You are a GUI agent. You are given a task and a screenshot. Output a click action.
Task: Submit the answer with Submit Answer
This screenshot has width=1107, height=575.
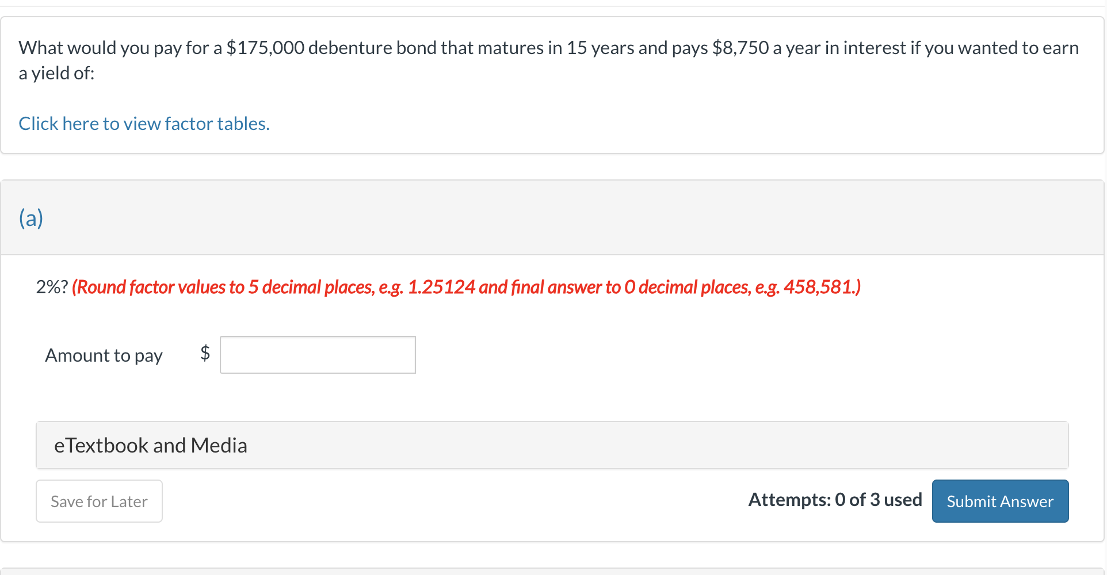[x=1000, y=501]
